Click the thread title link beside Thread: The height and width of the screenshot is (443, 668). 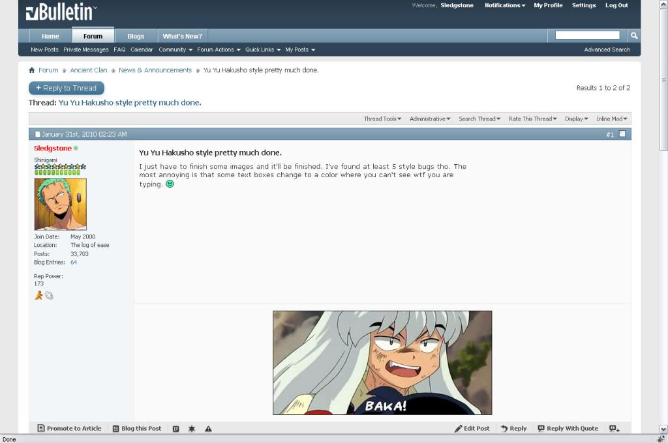pos(130,102)
